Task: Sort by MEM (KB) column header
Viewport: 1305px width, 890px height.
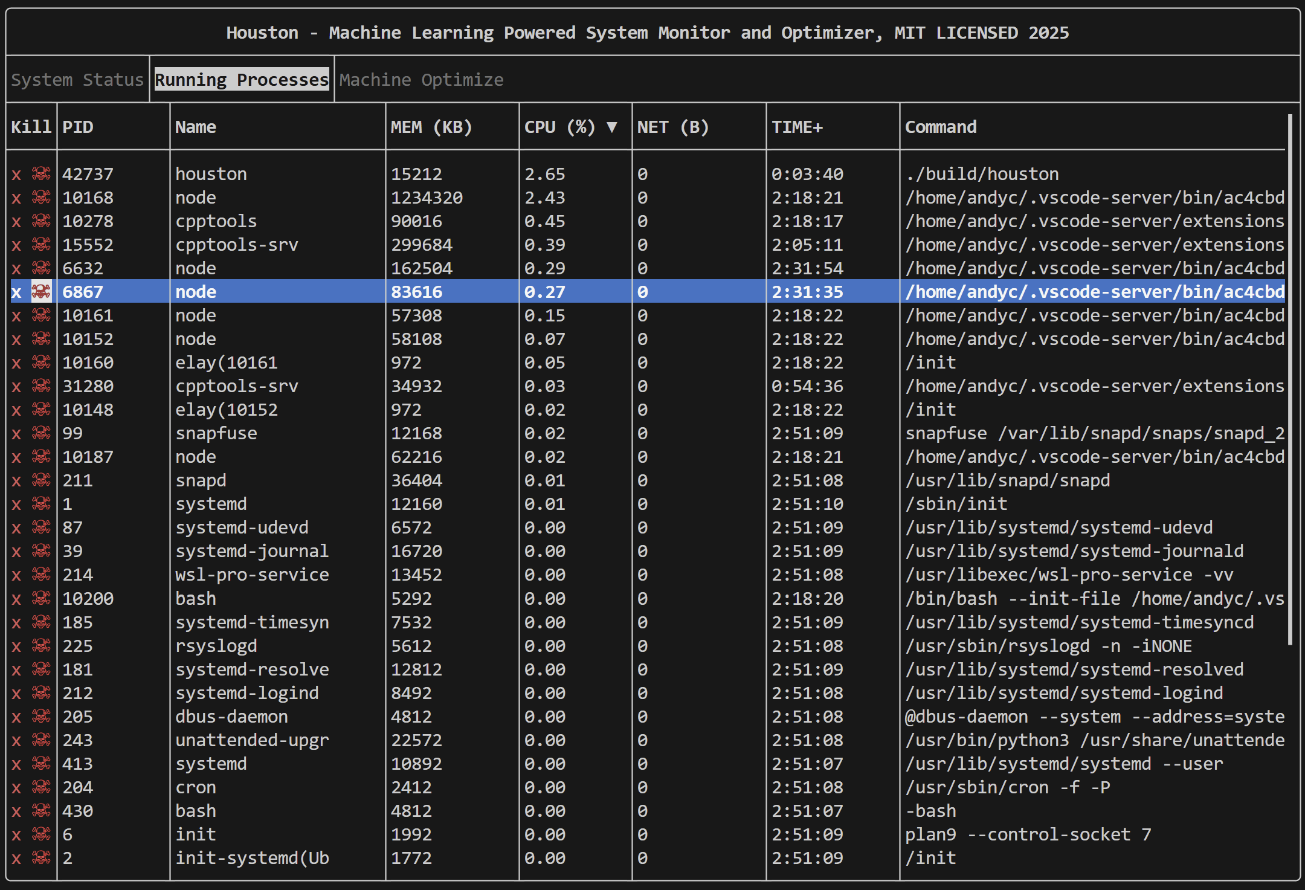Action: tap(431, 127)
